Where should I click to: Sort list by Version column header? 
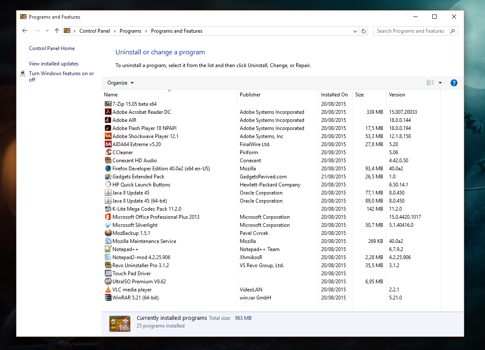click(413, 94)
